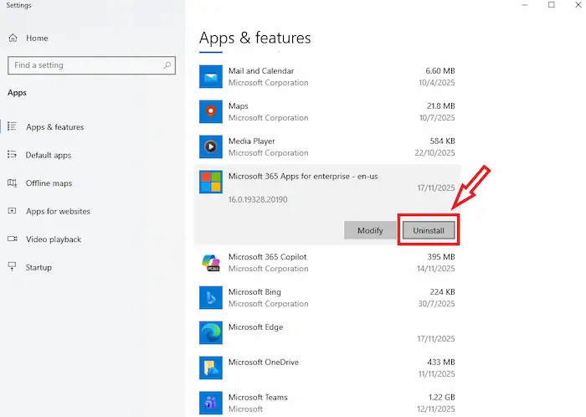Screen dimensions: 586x417
Task: Click the Microsoft 365 Apps icon
Action: (x=211, y=182)
